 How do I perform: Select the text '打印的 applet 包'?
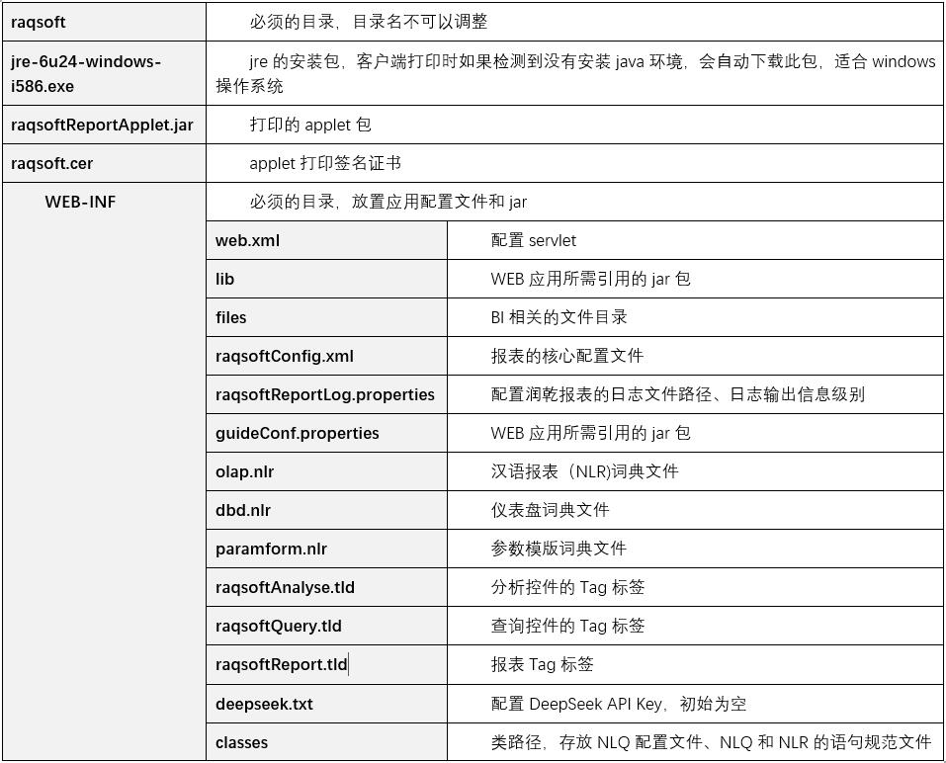click(x=310, y=125)
